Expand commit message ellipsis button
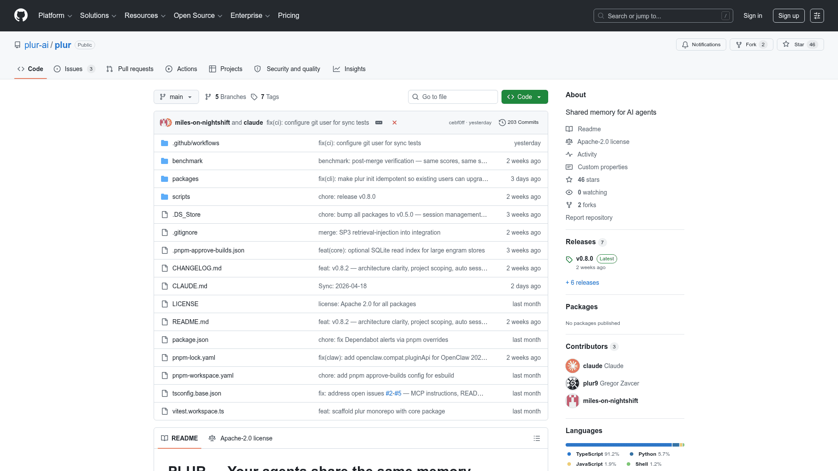 pos(379,123)
